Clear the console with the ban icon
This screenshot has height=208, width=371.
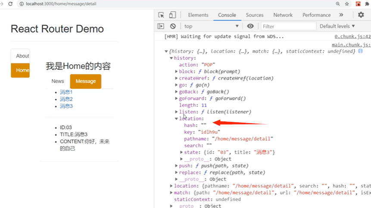(173, 26)
